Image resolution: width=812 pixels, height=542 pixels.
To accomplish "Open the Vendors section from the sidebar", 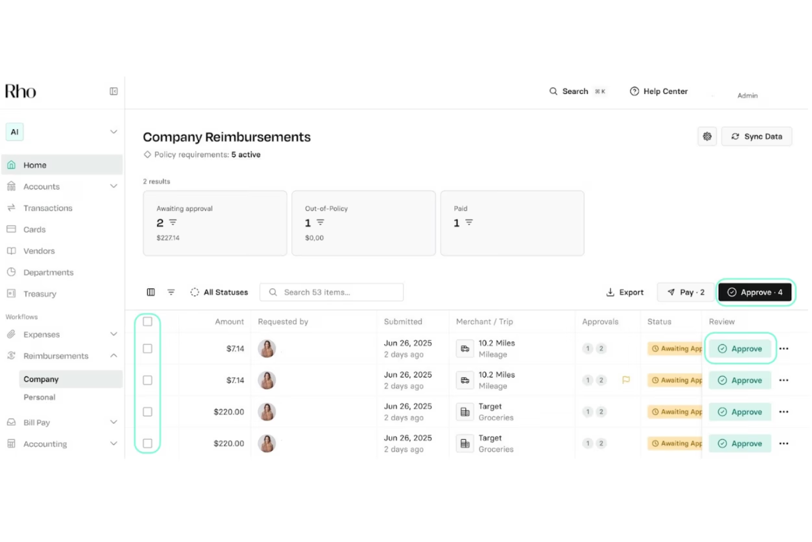I will click(11, 251).
